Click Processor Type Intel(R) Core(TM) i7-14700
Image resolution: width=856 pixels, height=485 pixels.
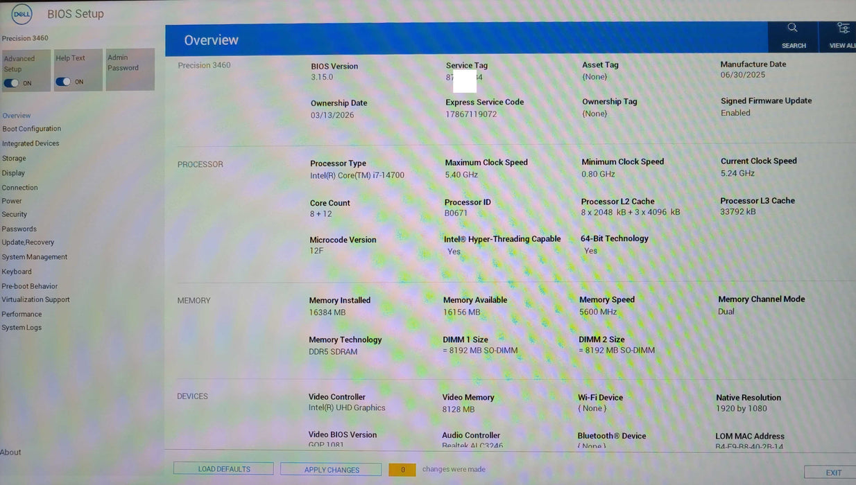click(x=357, y=175)
